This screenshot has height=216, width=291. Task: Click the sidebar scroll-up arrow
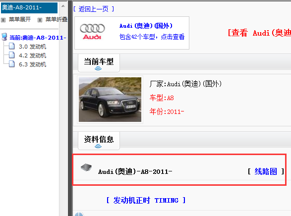coord(63,6)
